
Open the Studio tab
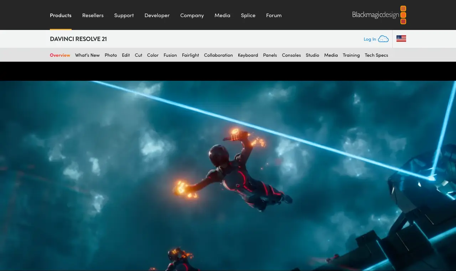coord(312,55)
